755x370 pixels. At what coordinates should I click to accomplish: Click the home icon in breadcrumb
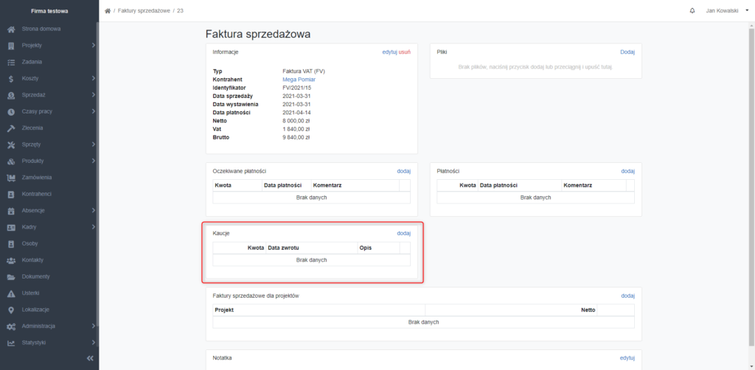[108, 10]
